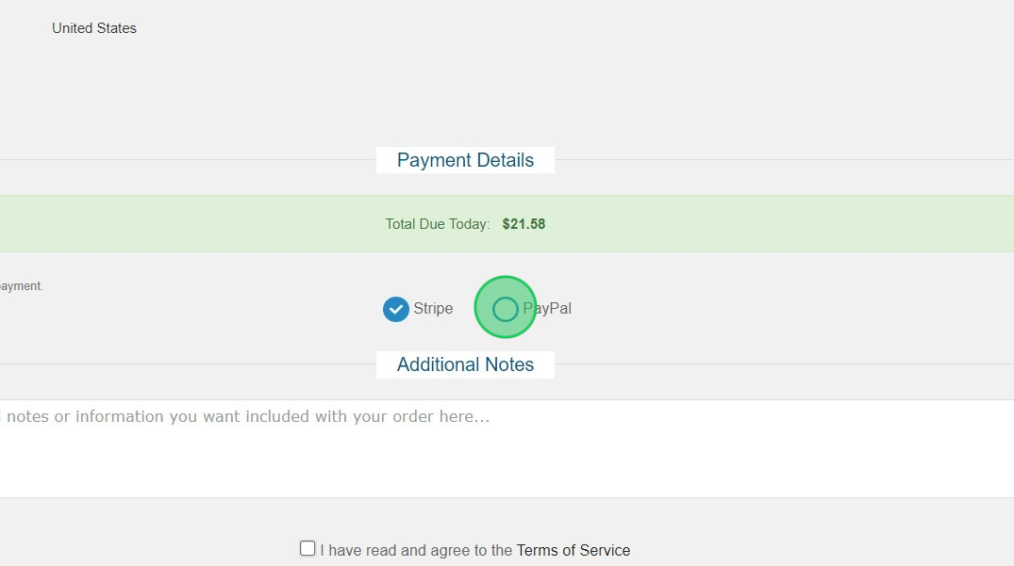Click the notes placeholder text
This screenshot has height=566, width=1014.
pyautogui.click(x=245, y=416)
